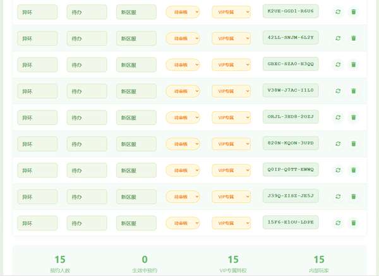The width and height of the screenshot is (379, 276).
Task: Open the 待审核 status dropdown in V38W row
Action: click(x=183, y=91)
